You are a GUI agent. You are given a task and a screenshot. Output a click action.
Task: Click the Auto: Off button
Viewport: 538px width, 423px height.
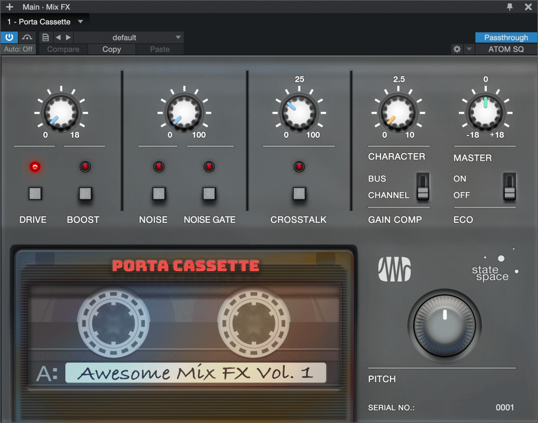pyautogui.click(x=18, y=49)
